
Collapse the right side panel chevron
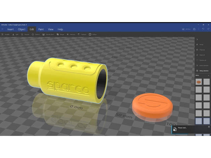click(x=197, y=39)
